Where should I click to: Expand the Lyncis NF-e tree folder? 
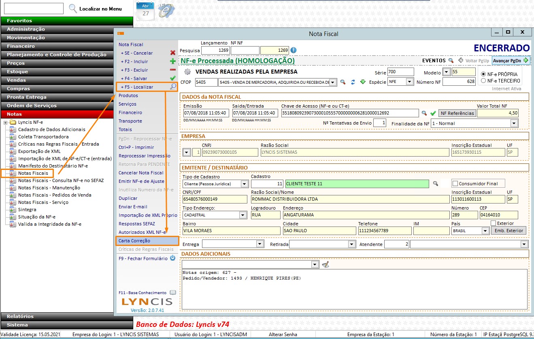pos(6,123)
